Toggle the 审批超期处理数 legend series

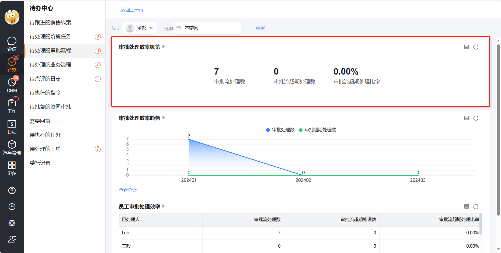317,130
